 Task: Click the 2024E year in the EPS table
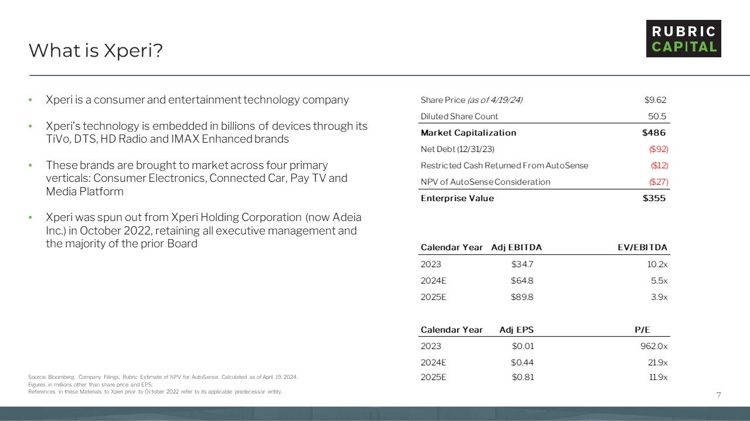coord(434,363)
